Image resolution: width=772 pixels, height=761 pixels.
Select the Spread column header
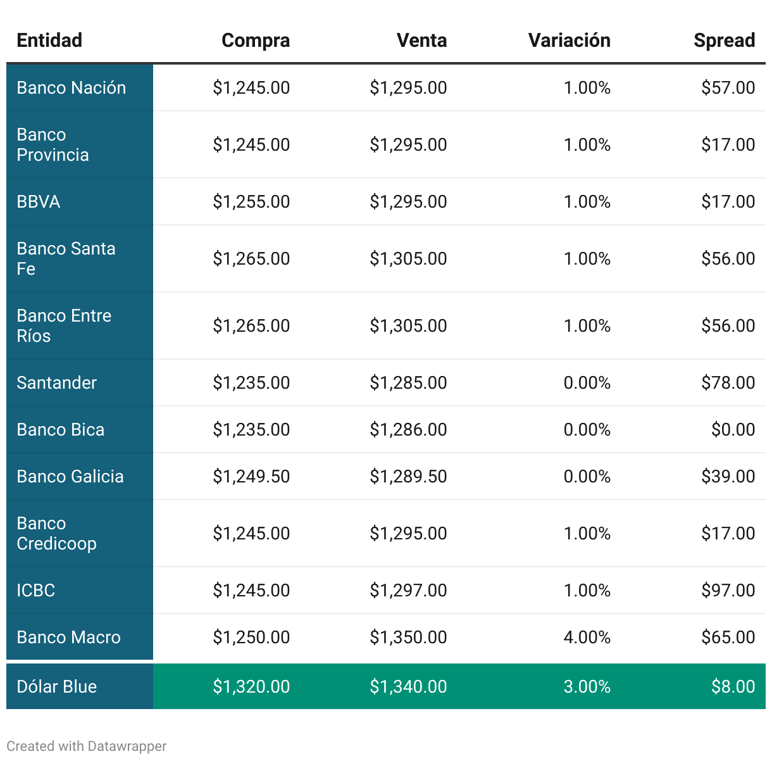[724, 41]
